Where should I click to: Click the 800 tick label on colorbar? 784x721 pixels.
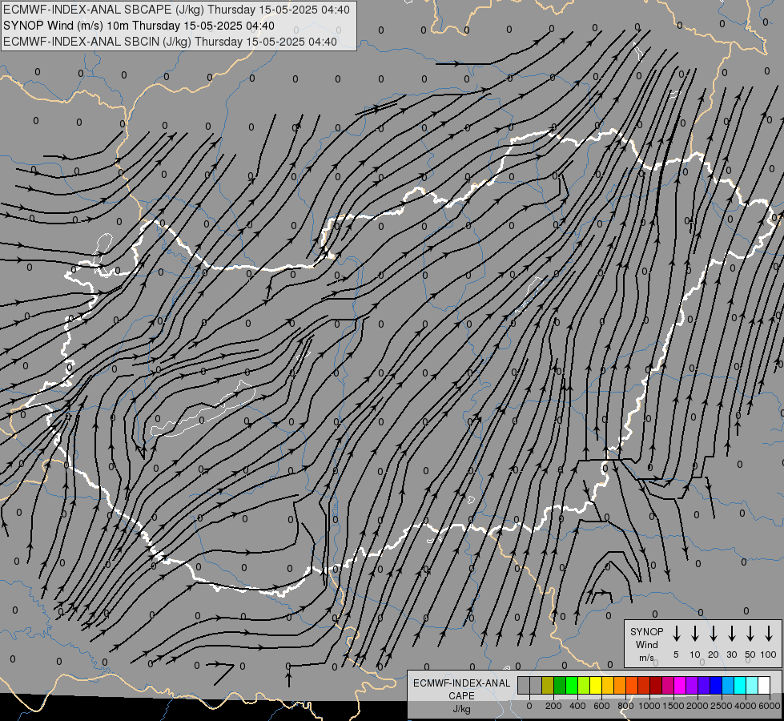[x=625, y=706]
